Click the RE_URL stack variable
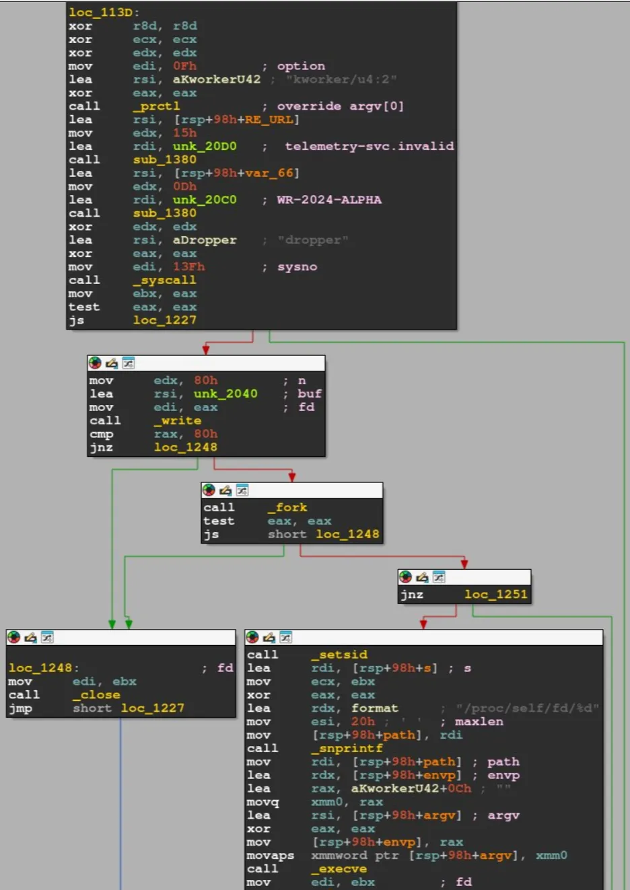This screenshot has height=890, width=630. tap(269, 120)
